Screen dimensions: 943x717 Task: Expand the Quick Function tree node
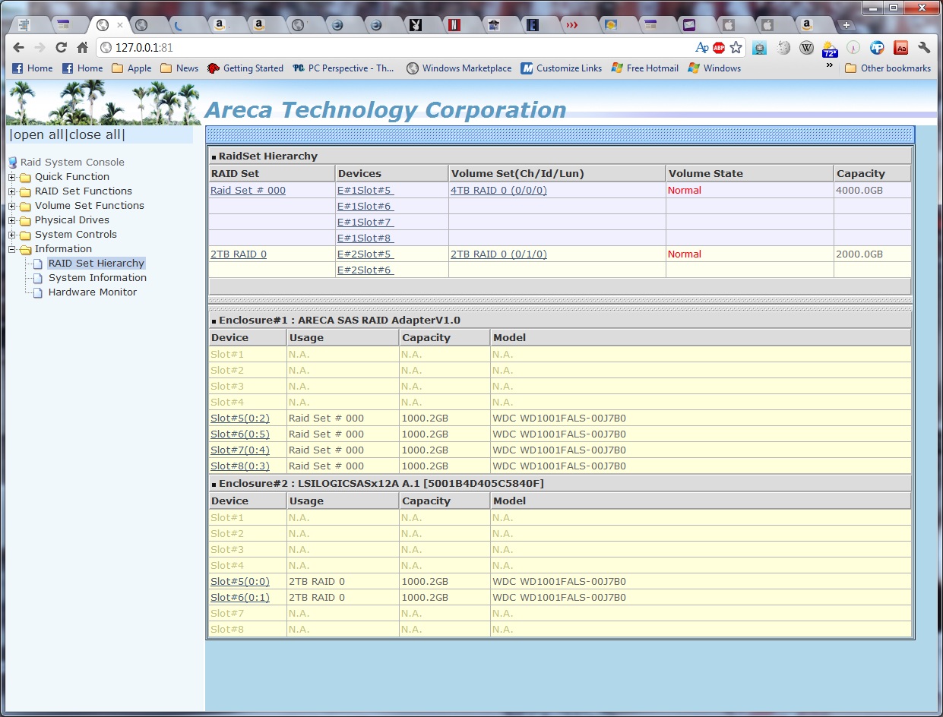click(11, 177)
